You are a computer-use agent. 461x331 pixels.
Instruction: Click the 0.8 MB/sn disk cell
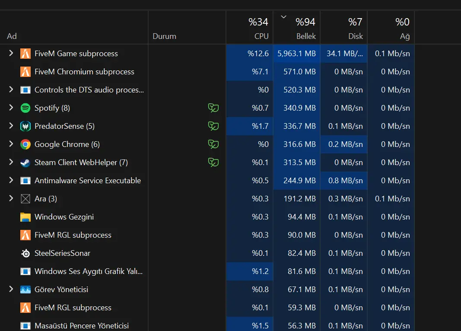point(343,181)
